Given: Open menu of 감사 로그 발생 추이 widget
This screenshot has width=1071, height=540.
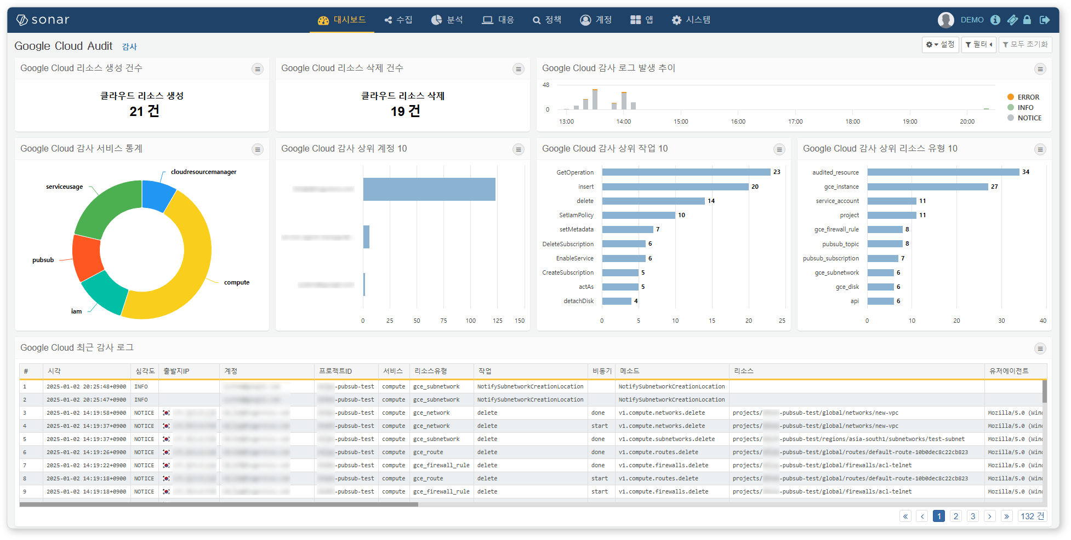Looking at the screenshot, I should pos(1040,69).
